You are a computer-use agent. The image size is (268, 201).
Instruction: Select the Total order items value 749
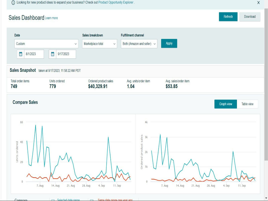14,86
